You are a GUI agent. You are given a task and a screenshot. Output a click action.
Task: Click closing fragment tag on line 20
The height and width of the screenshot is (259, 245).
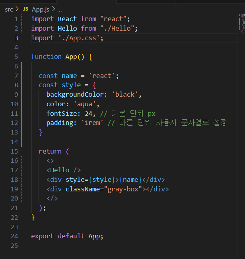(52, 199)
